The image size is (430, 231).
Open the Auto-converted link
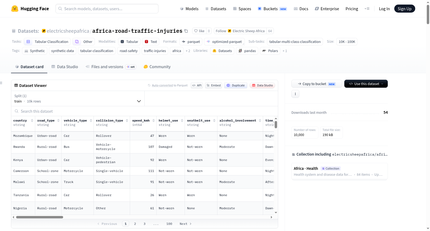[162, 85]
